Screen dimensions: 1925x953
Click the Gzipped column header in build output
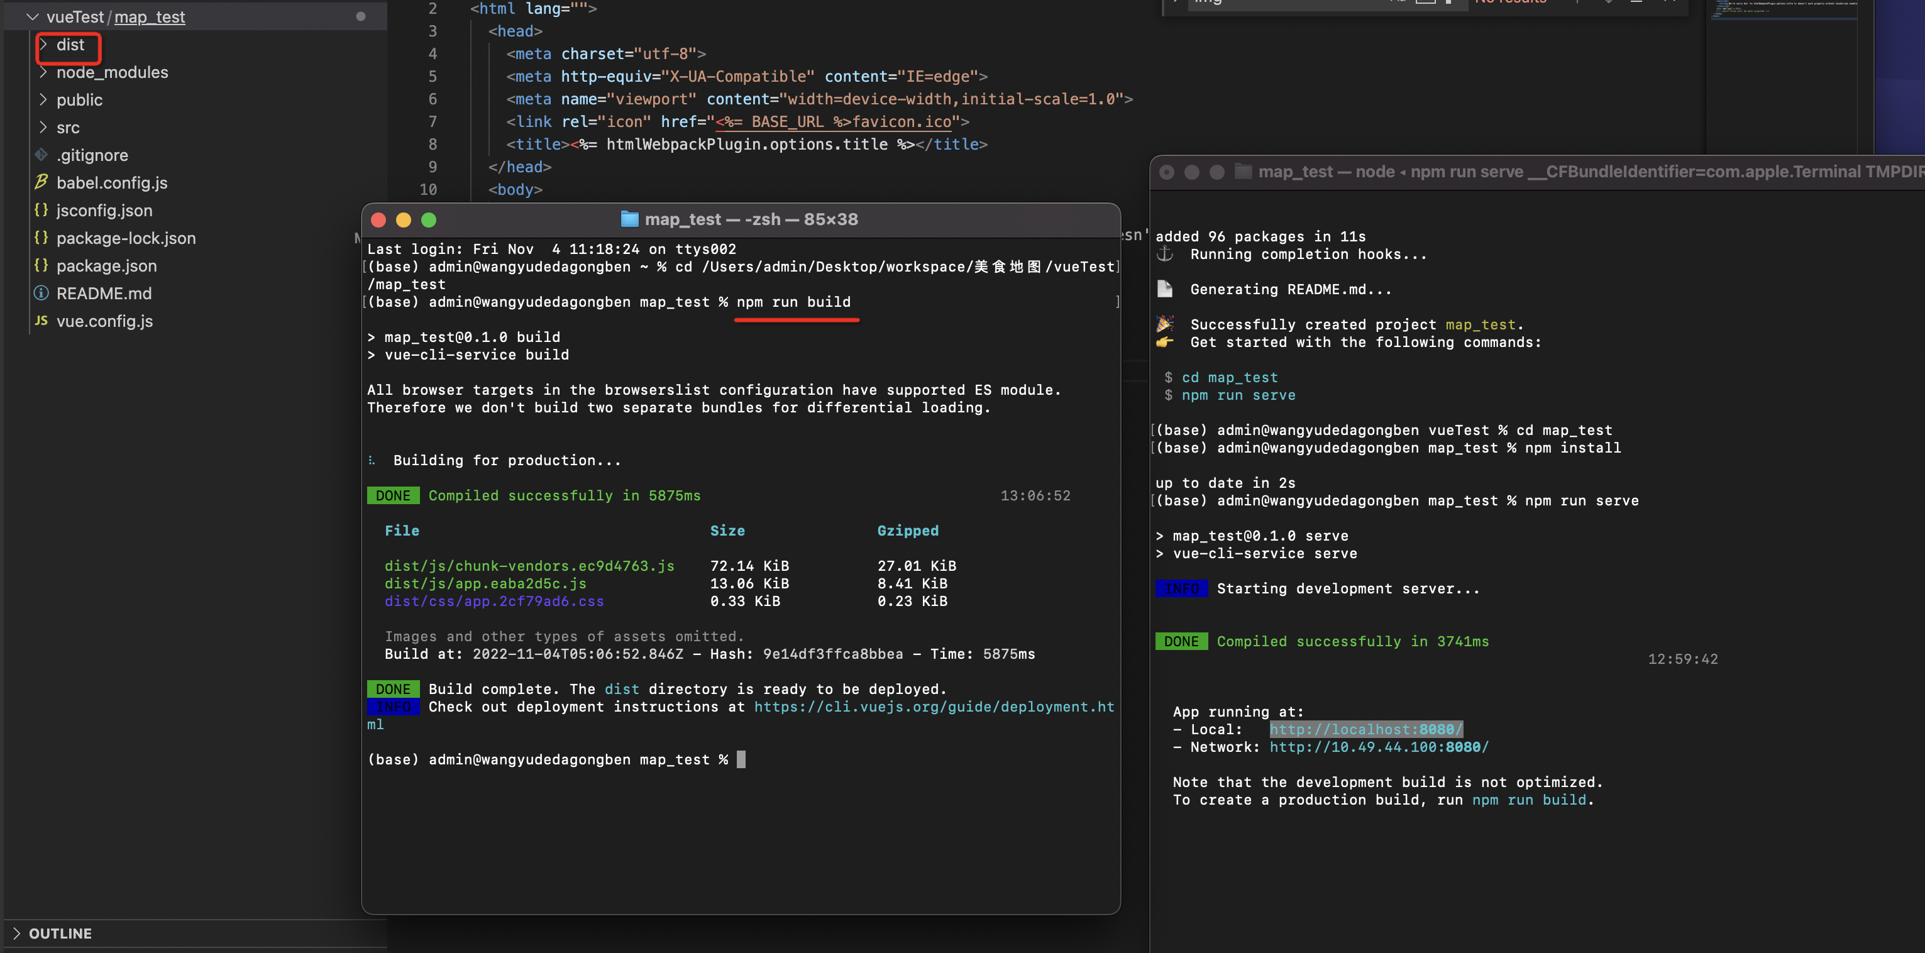907,531
